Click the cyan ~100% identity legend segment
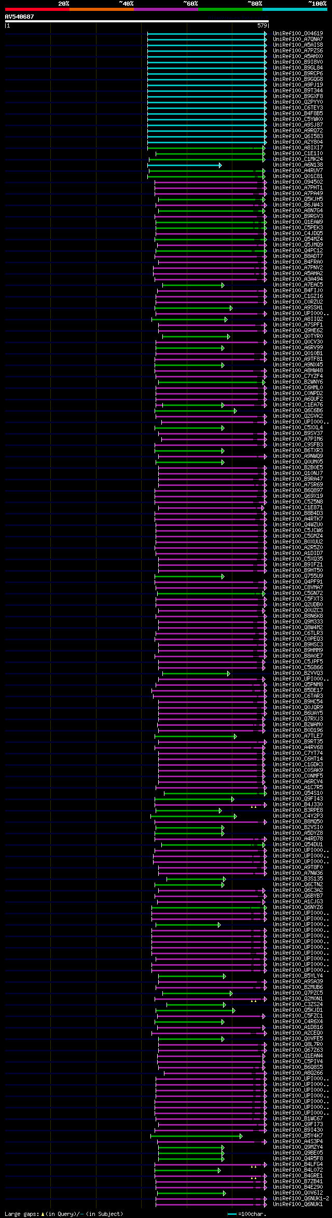332x1218 pixels. pos(294,9)
